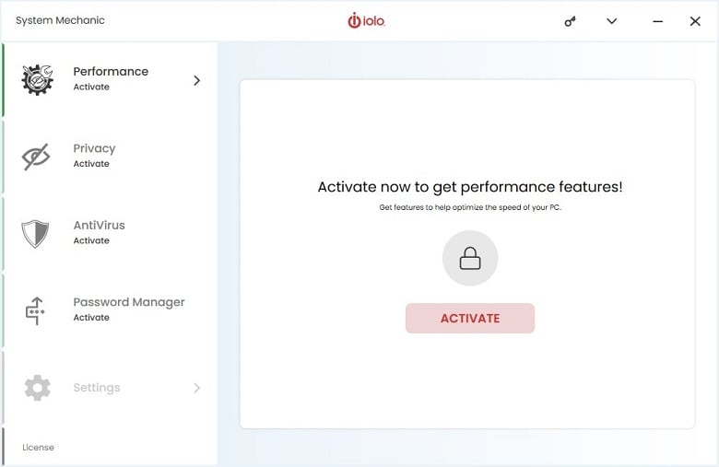Screen dimensions: 719x467
Task: Expand the Performance section arrow
Action: tap(196, 80)
